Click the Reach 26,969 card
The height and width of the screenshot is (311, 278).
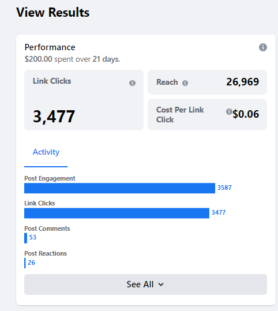207,82
